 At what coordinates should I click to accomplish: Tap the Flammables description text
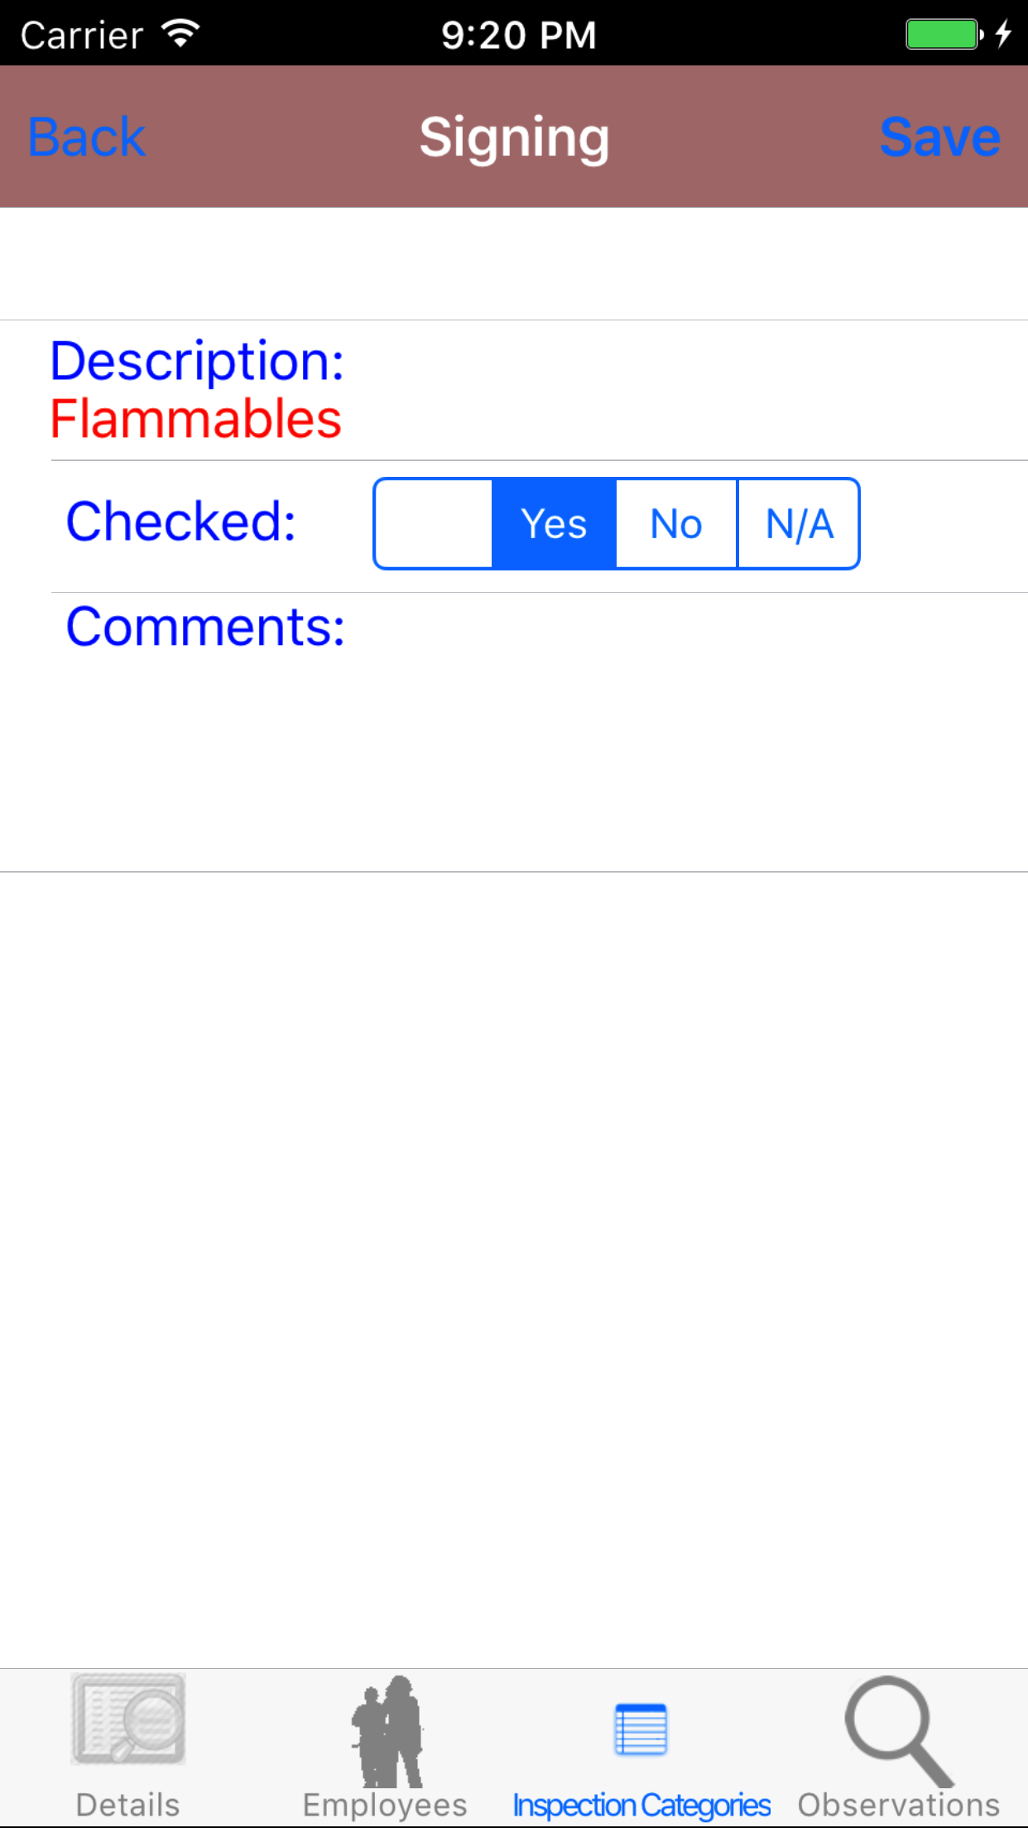pyautogui.click(x=196, y=419)
